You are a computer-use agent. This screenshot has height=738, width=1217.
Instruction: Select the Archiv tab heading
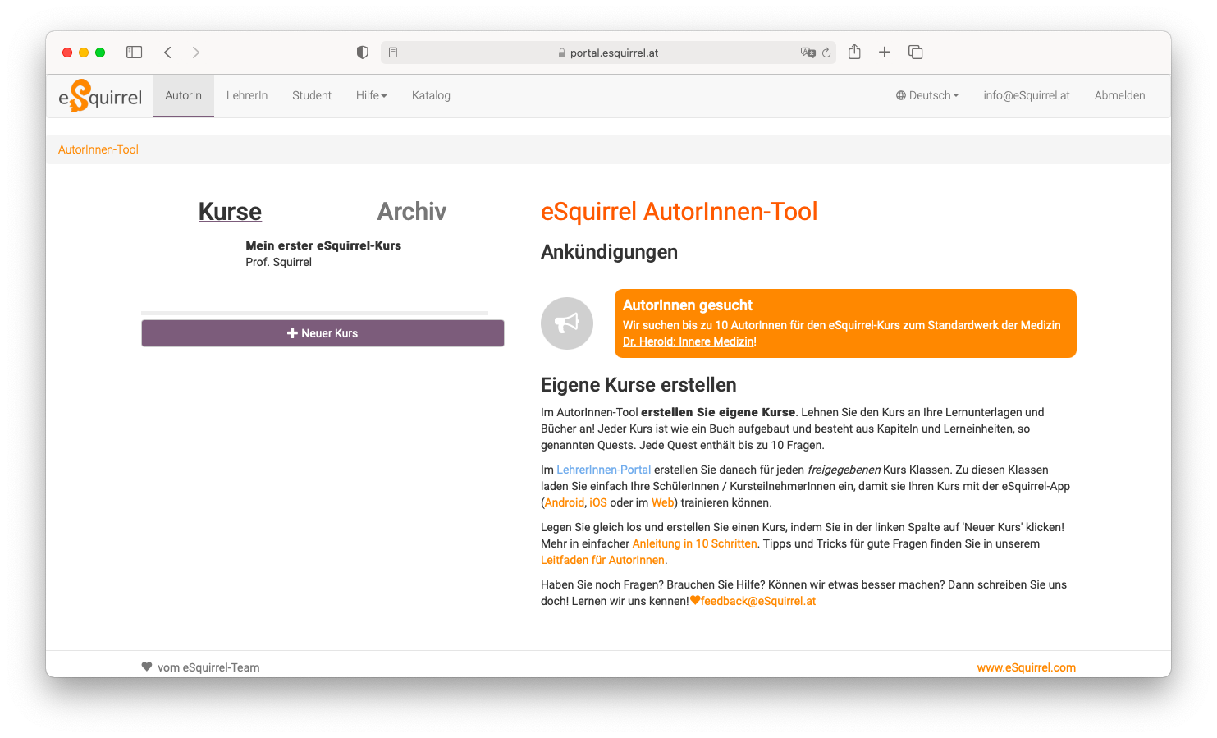point(412,212)
